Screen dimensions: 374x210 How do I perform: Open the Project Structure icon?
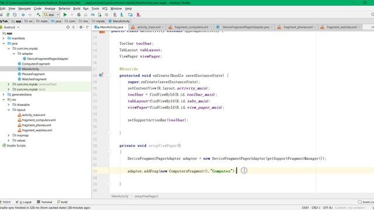tap(130, 15)
